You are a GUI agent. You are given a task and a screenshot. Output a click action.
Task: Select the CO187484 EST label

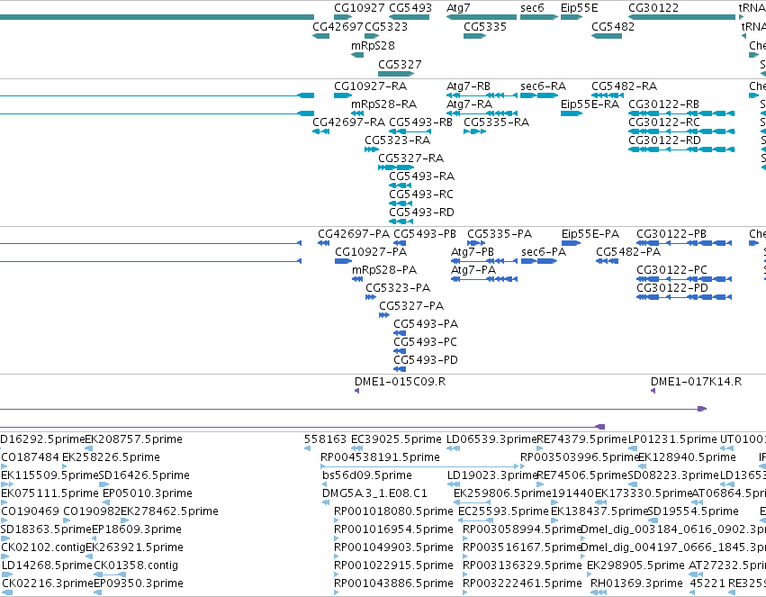31,457
